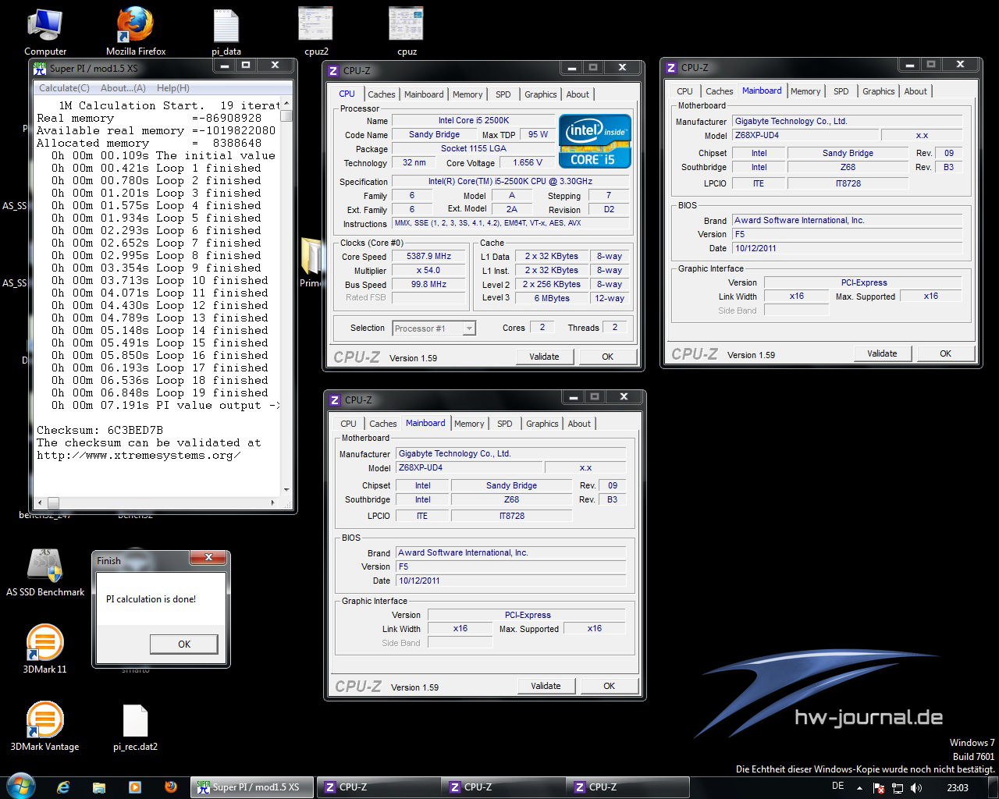Open Windows Explorer folder in taskbar

point(98,787)
